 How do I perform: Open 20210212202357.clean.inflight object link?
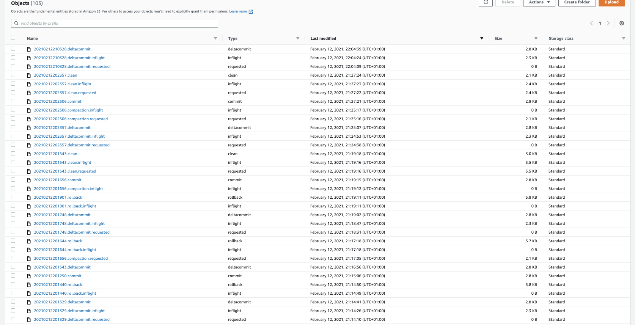tap(63, 84)
